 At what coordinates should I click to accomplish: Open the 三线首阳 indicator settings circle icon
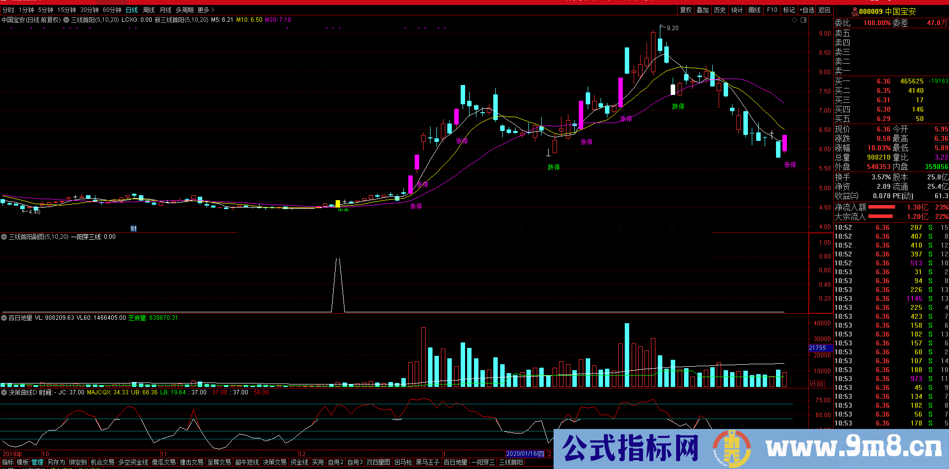[x=66, y=20]
